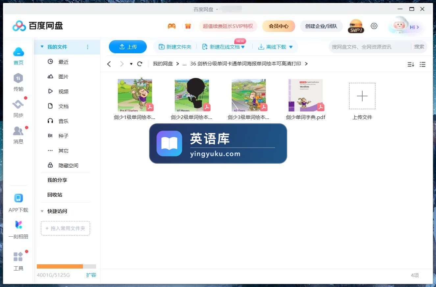Switch to list view icon
Screen dimensions: 436x287
coord(423,64)
